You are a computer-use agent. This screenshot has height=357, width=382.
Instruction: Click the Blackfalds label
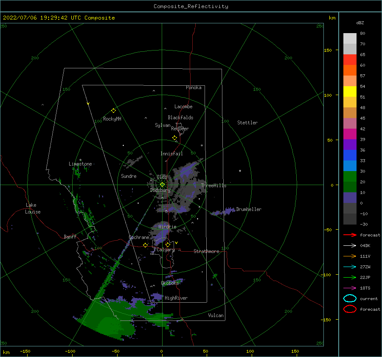[180, 118]
